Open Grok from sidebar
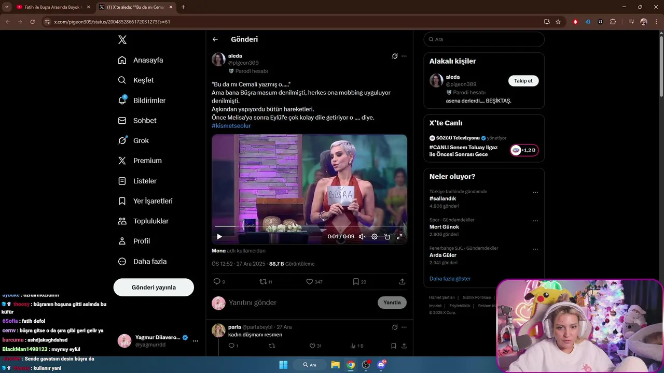Viewport: 664px width, 373px height. 134,140
